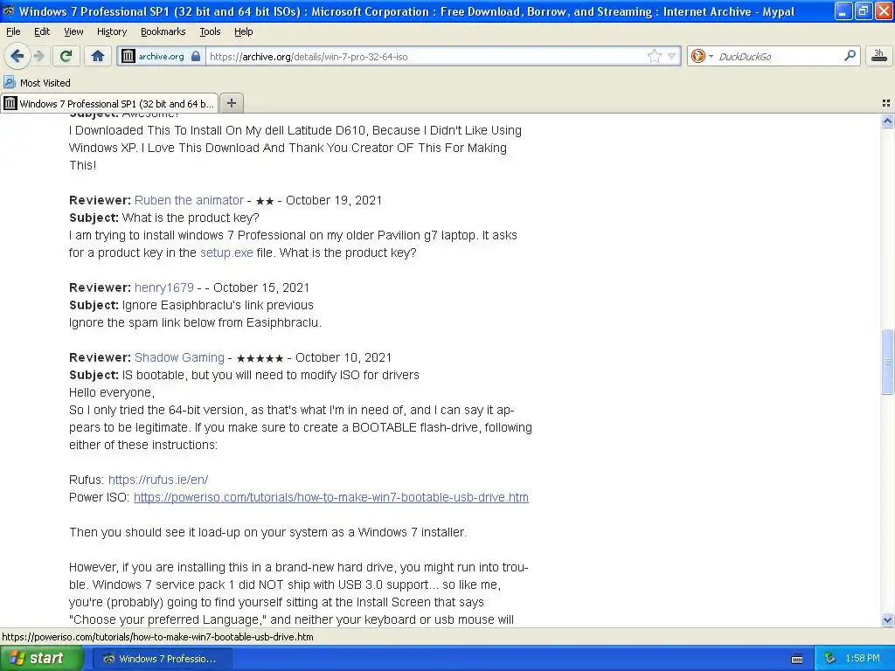Open the poweriso.com tutorial link
This screenshot has width=895, height=671.
click(x=331, y=497)
